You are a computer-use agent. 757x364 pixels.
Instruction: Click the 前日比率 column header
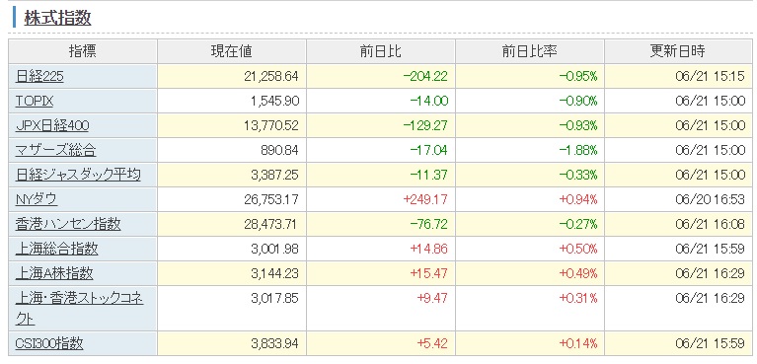click(530, 51)
